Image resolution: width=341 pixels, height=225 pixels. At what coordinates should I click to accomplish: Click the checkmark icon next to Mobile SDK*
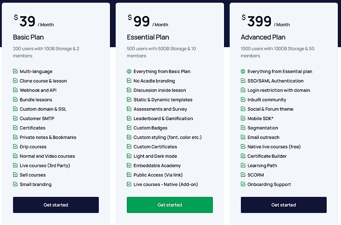click(x=243, y=118)
